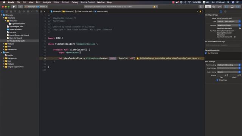Click the Library braces button

pyautogui.click(x=201, y=7)
